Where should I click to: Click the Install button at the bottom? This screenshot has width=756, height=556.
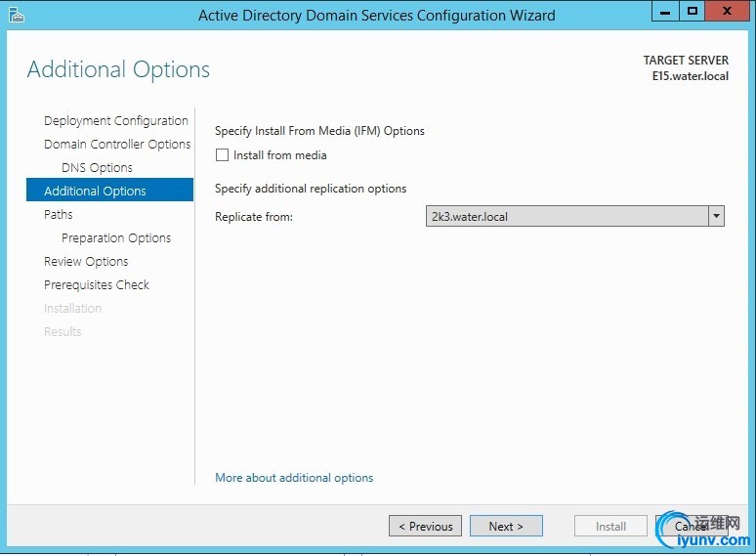click(x=610, y=526)
